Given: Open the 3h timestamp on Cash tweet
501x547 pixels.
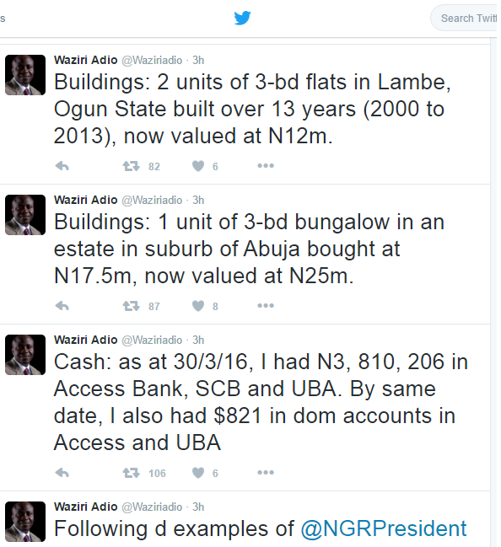Looking at the screenshot, I should (198, 340).
